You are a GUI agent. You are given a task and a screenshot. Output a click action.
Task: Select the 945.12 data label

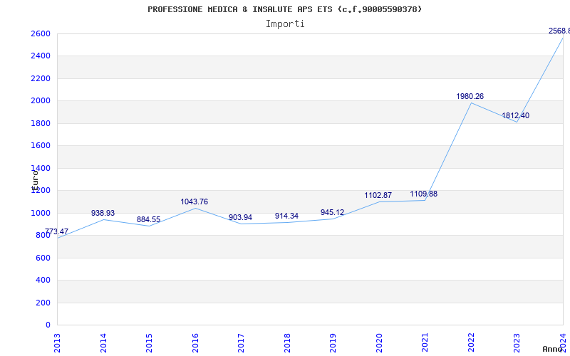tap(332, 213)
